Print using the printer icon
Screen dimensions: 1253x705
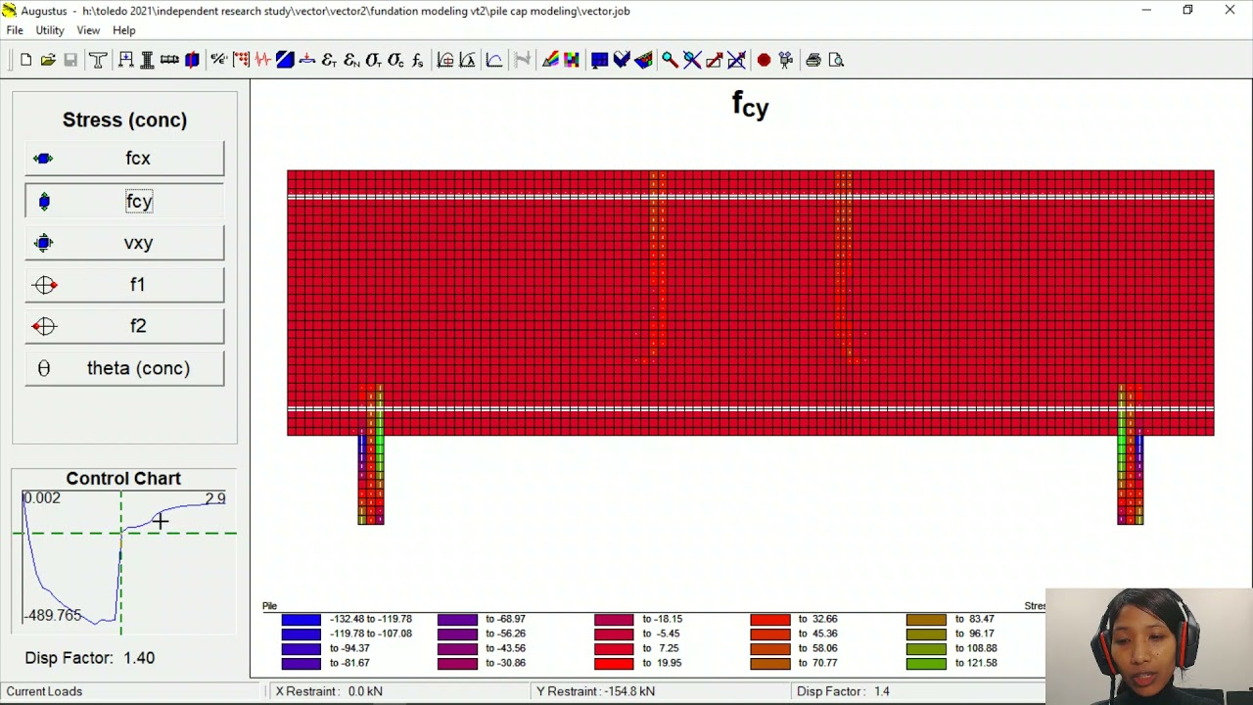pos(813,60)
